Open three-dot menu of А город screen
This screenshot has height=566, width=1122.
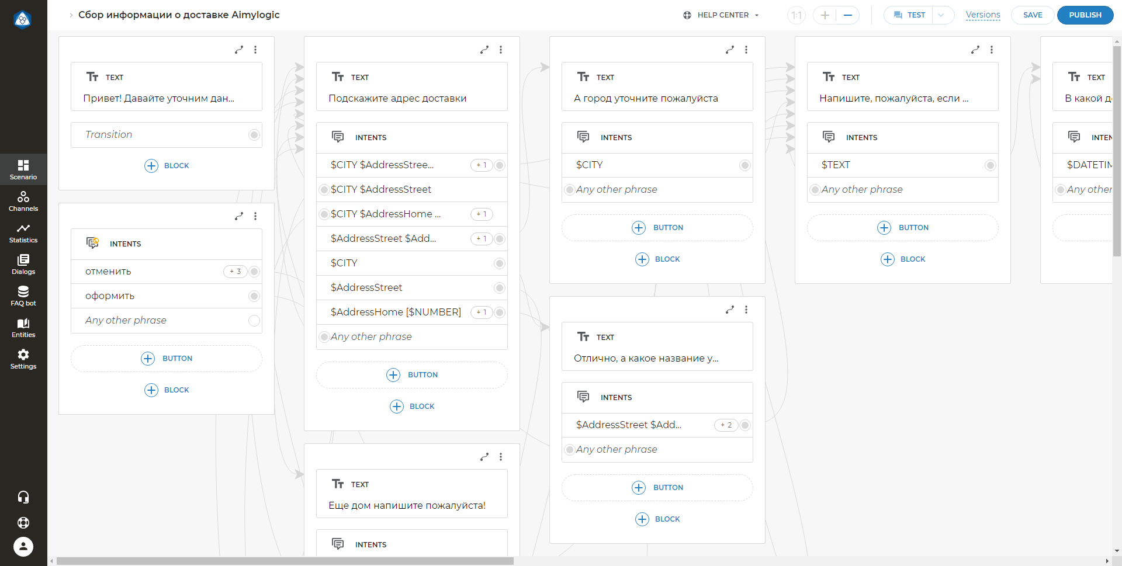746,50
